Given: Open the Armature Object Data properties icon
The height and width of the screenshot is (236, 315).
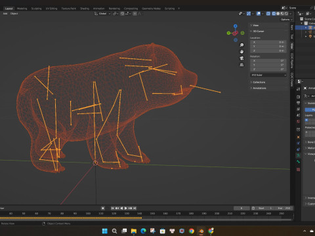Looking at the screenshot, I should click(298, 155).
